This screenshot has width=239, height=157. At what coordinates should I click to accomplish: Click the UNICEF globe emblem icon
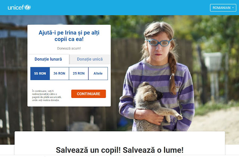pos(28,7)
